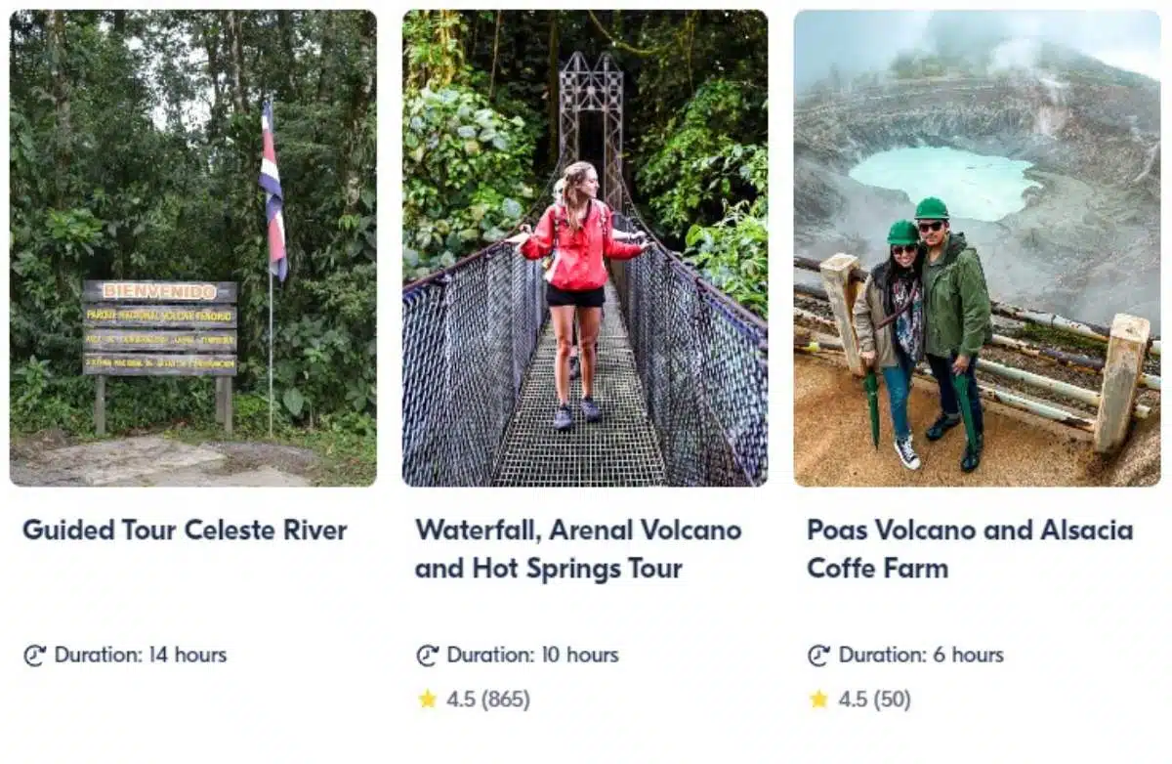Image resolution: width=1172 pixels, height=764 pixels.
Task: Open Poas Volcano and Alsacia Coffe Farm title
Action: point(970,549)
